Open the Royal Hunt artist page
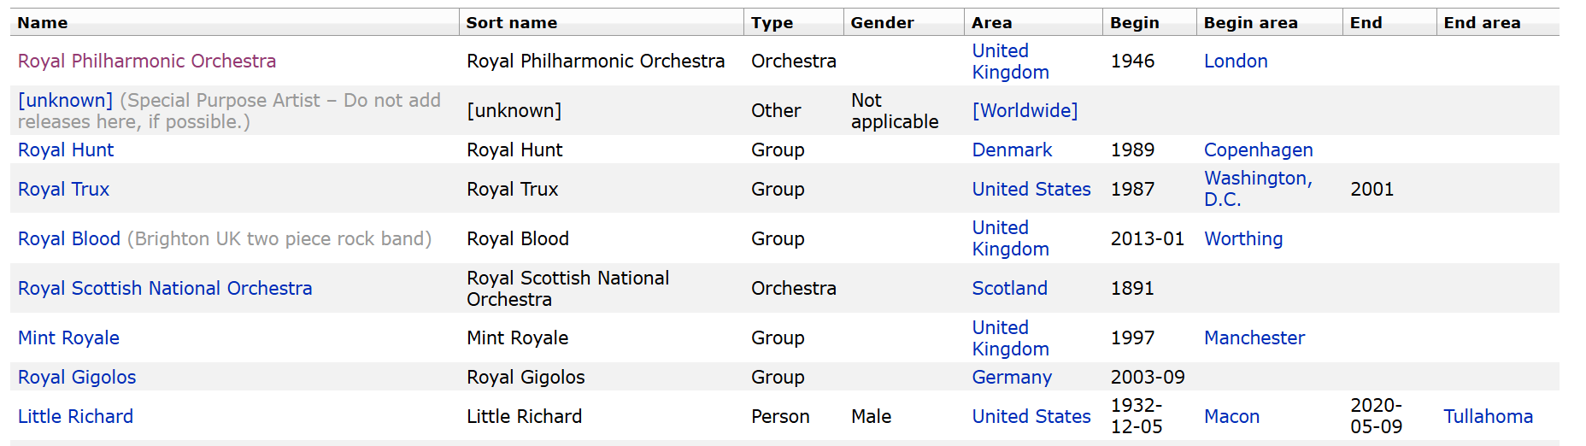This screenshot has height=446, width=1586. click(x=66, y=150)
